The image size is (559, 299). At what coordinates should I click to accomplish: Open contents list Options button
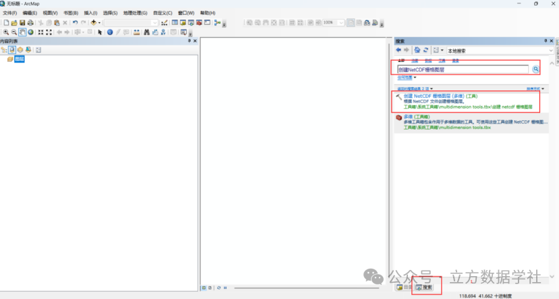point(38,50)
